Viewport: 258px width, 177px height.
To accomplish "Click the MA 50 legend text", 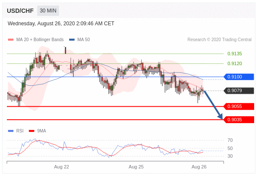I will 84,39.
